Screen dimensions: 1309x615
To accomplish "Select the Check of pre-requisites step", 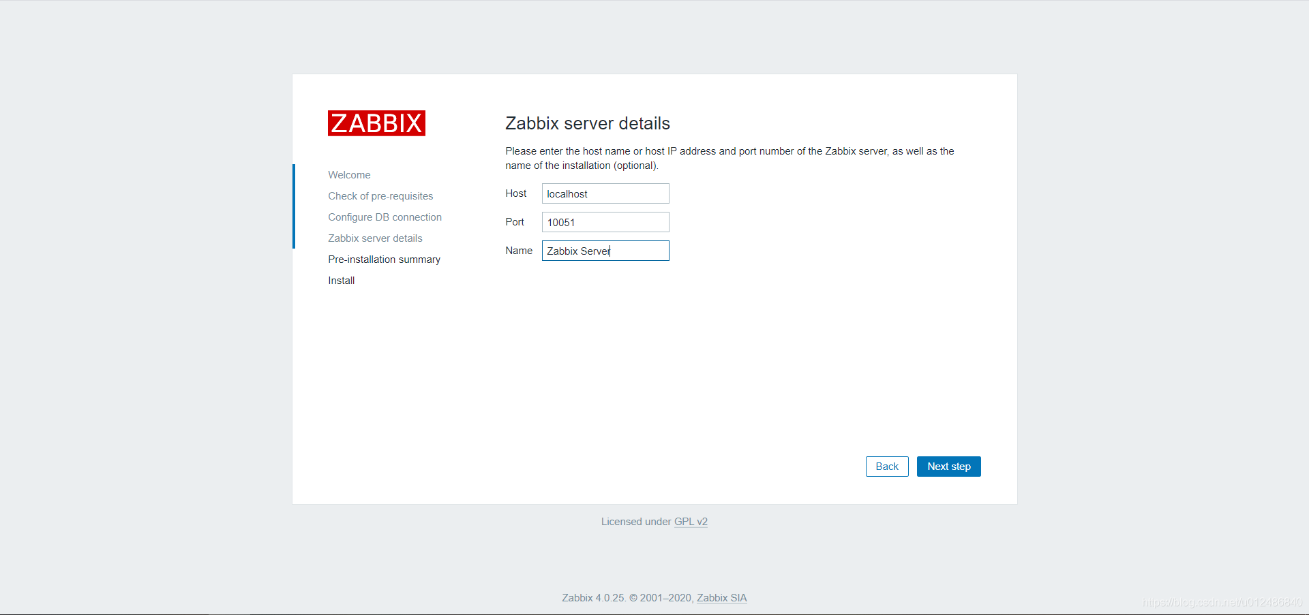I will click(380, 196).
